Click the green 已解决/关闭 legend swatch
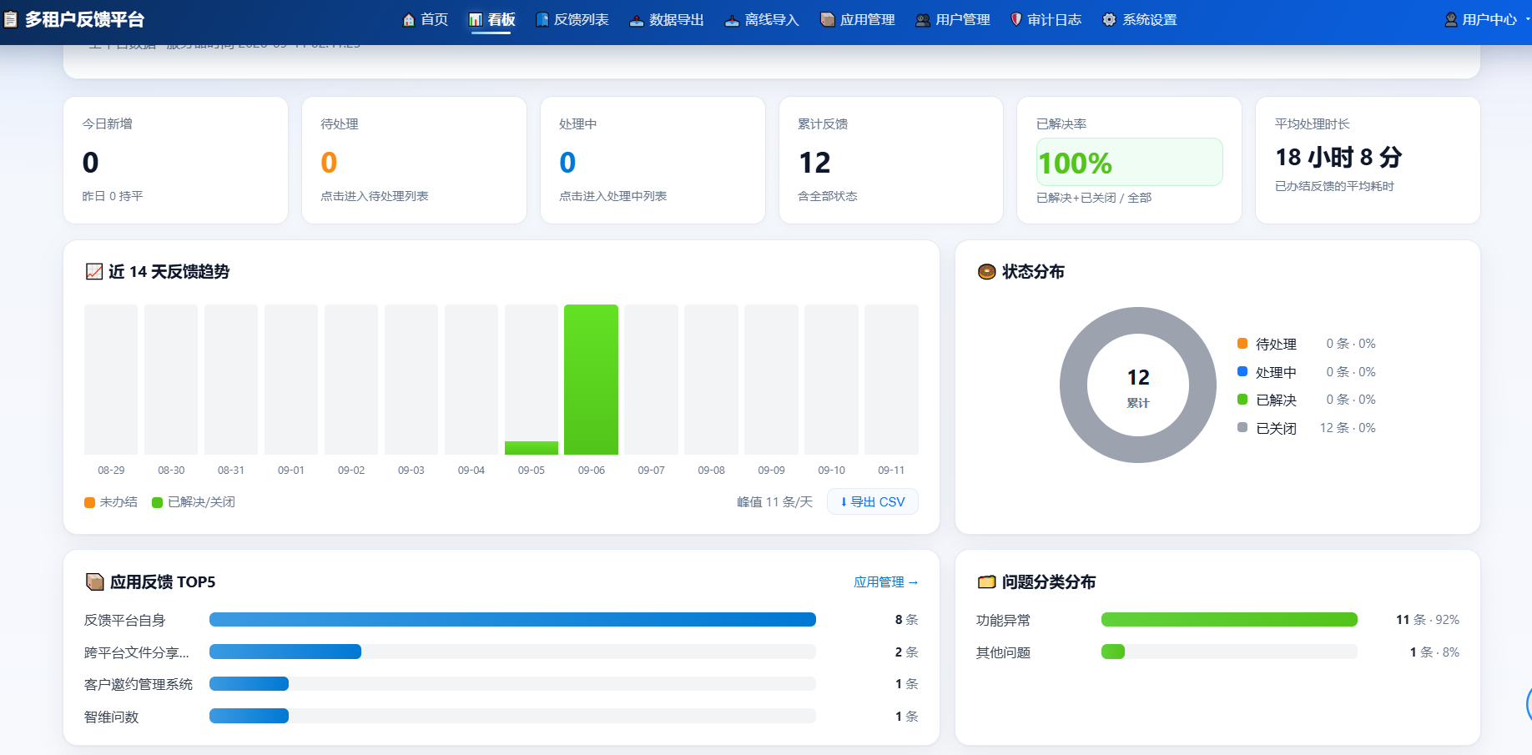The image size is (1532, 755). coord(157,502)
